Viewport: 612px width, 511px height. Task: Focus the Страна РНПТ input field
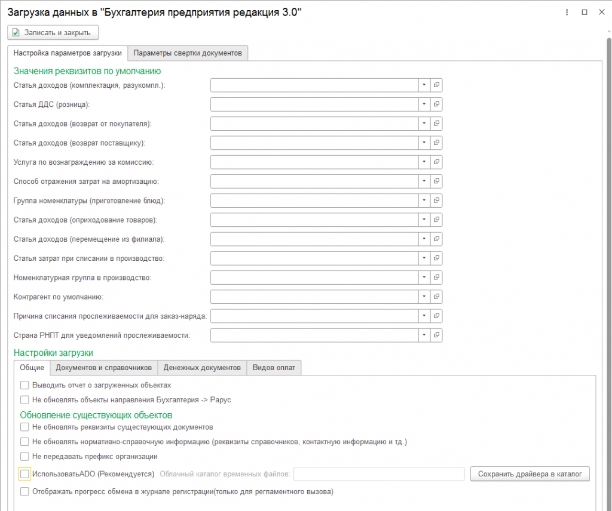click(314, 335)
